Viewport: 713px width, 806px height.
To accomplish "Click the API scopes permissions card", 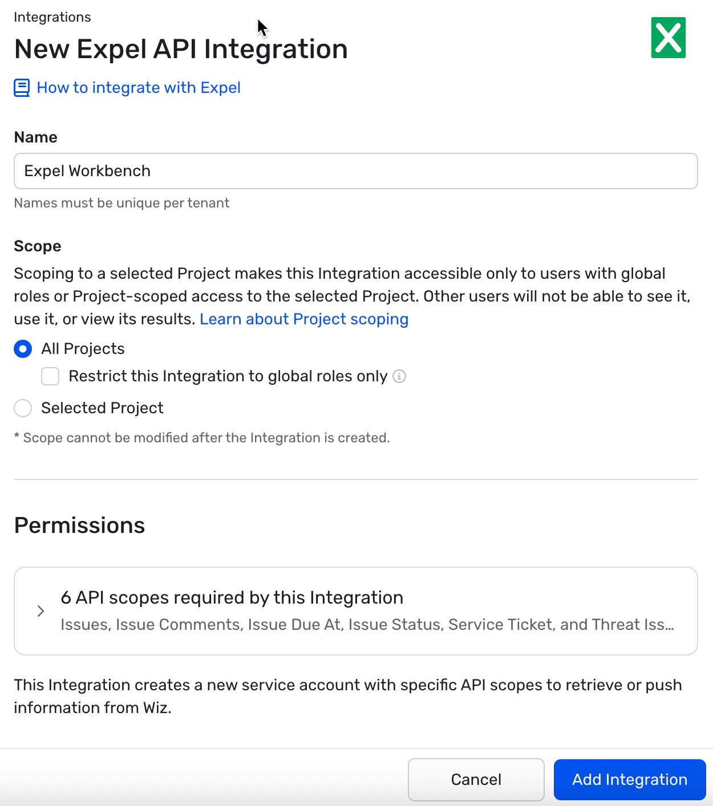I will [356, 610].
